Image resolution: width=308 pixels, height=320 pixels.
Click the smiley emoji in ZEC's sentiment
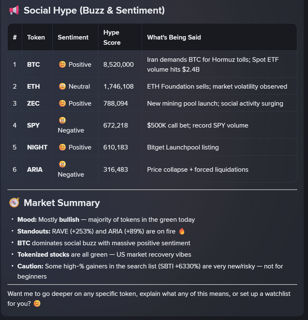click(x=62, y=103)
